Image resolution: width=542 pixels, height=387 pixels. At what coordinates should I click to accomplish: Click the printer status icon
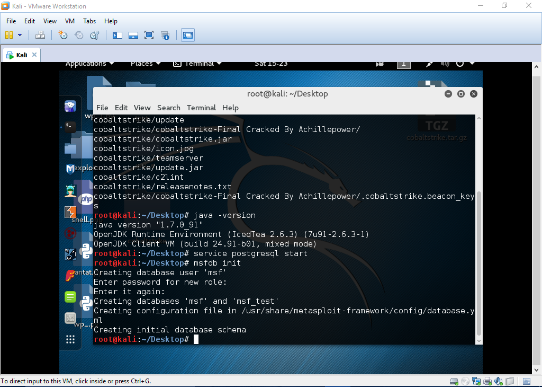(x=487, y=382)
